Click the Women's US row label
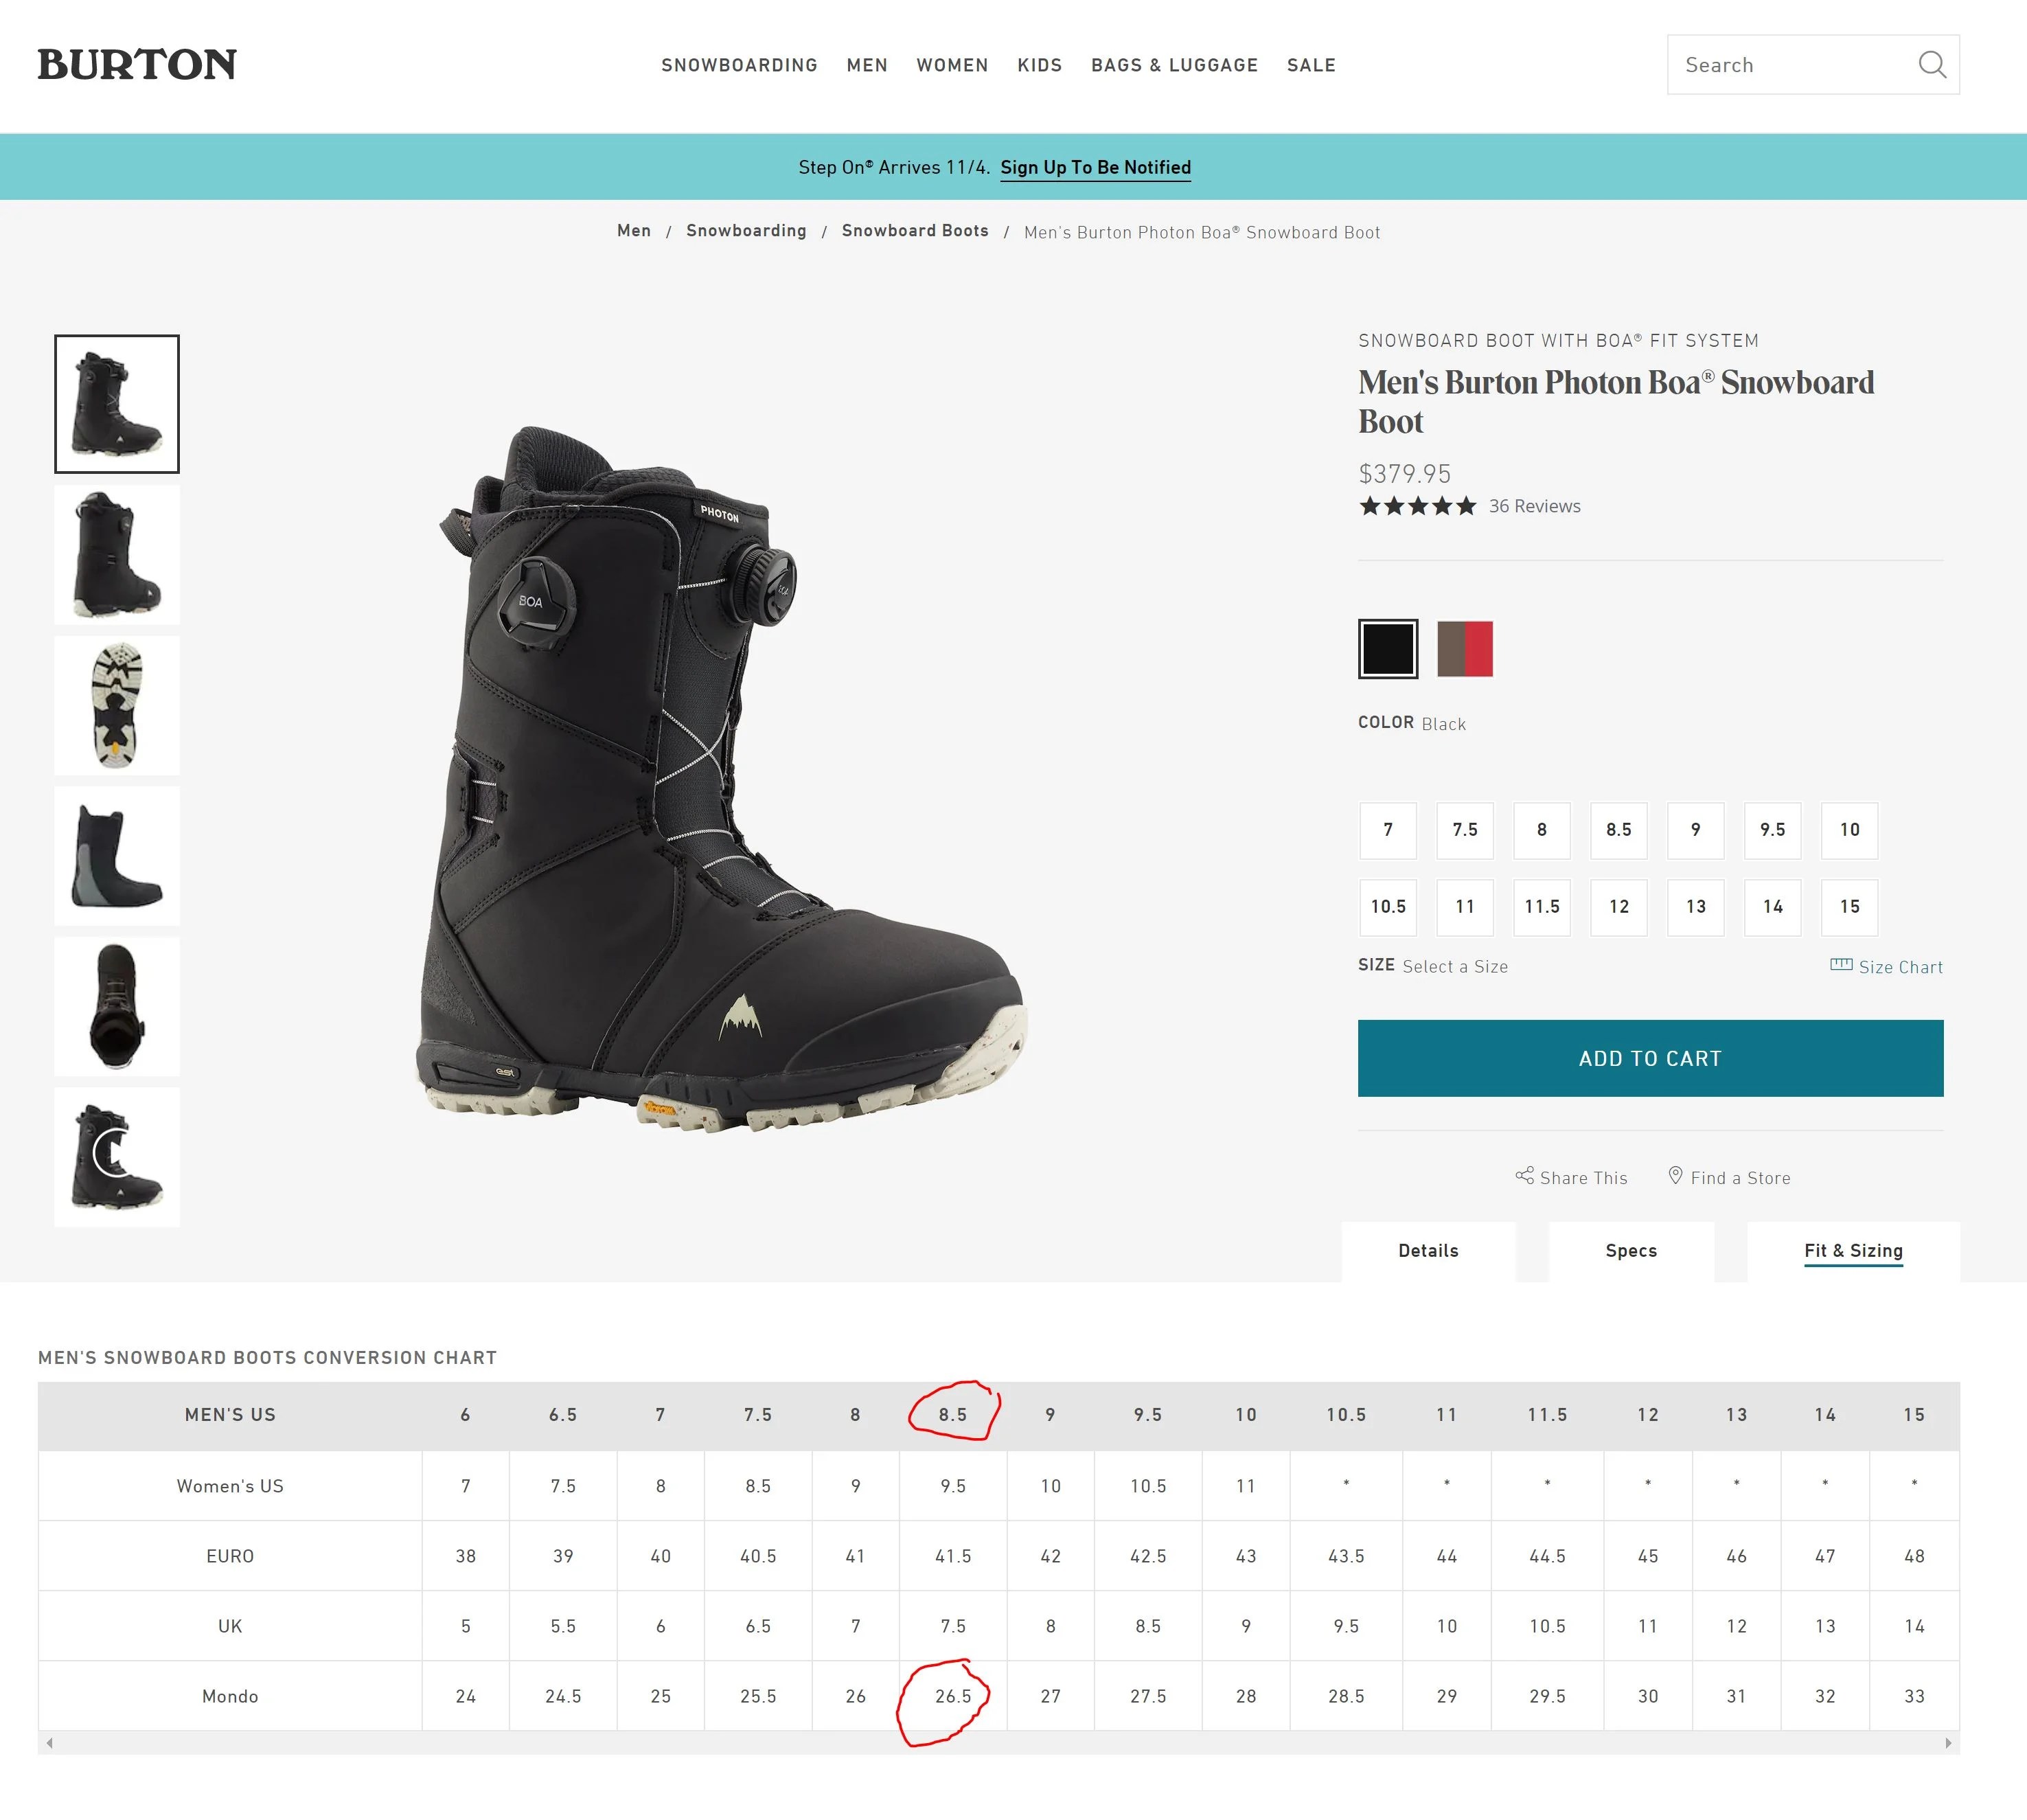2027x1820 pixels. pos(230,1486)
